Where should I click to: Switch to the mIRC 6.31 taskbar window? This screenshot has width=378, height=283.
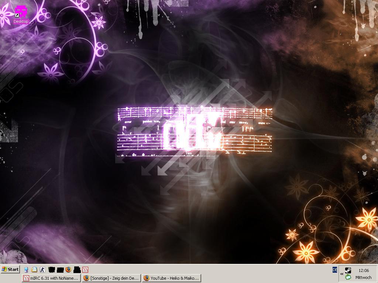point(51,278)
